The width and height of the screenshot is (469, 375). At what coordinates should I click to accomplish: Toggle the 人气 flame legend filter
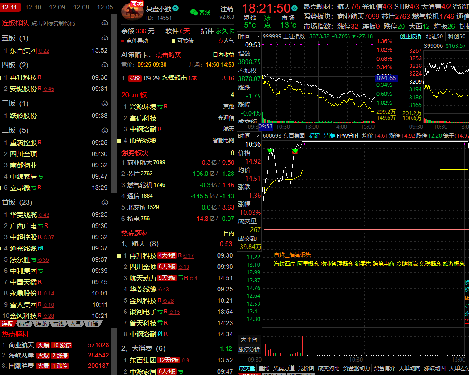point(220,41)
